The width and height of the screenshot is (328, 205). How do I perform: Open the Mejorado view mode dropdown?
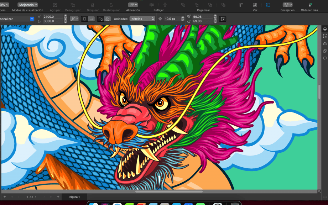[27, 5]
